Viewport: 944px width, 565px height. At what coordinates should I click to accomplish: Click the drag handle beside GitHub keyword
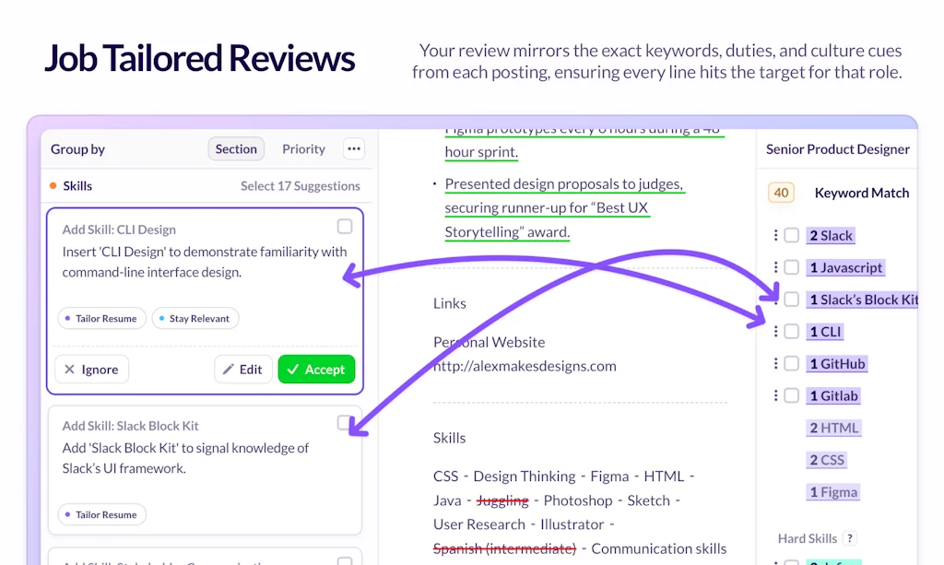pos(776,363)
